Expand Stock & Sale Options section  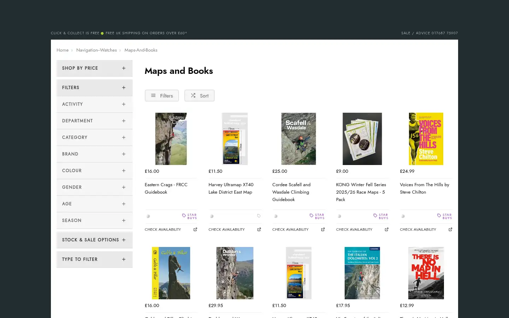point(94,240)
